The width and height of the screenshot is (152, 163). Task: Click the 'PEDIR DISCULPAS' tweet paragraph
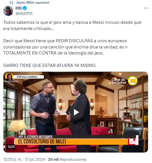[66, 47]
